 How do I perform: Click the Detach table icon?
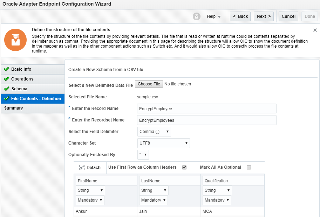[x=82, y=168]
